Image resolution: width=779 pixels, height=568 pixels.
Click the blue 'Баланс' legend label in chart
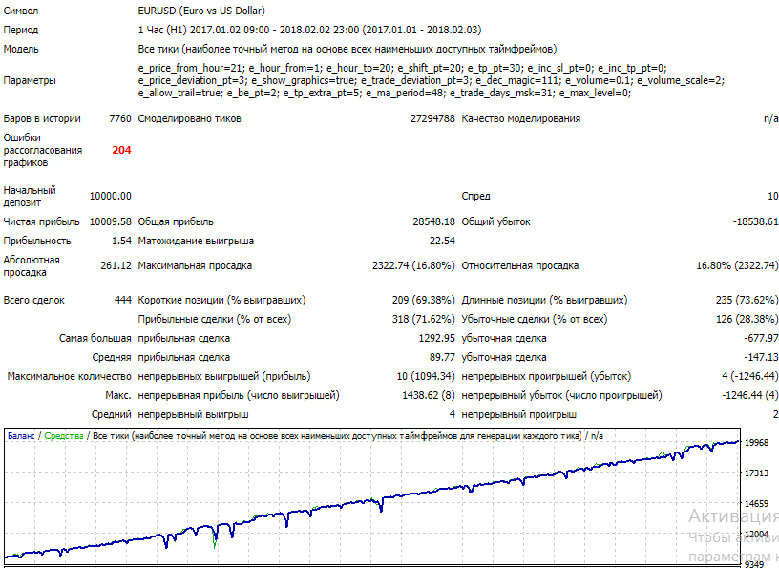pos(21,436)
